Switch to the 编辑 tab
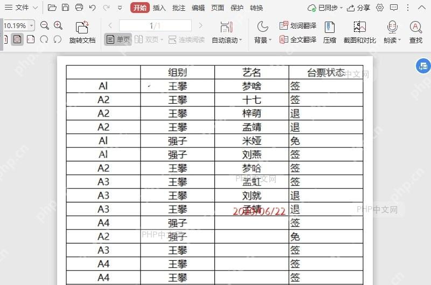 point(198,8)
